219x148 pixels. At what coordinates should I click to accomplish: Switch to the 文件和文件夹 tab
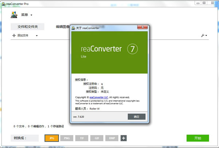click(x=27, y=27)
